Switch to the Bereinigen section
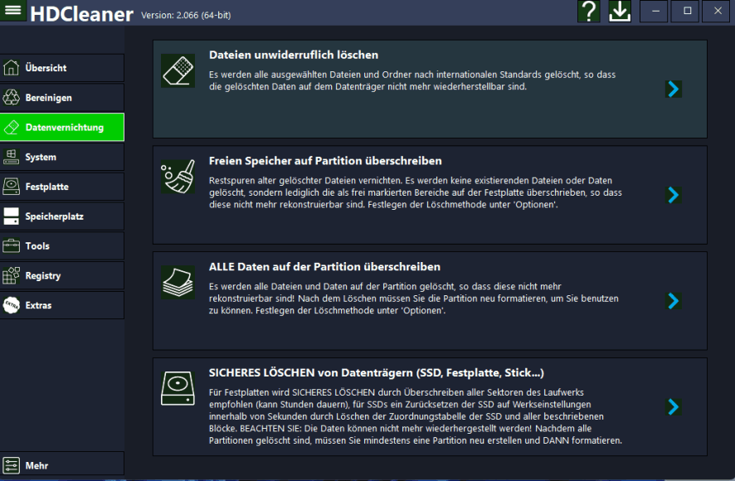This screenshot has height=481, width=735. point(62,98)
